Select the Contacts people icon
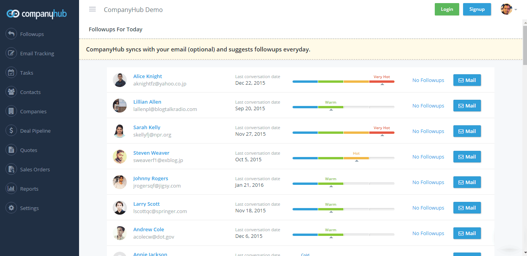The height and width of the screenshot is (256, 527). (x=11, y=92)
